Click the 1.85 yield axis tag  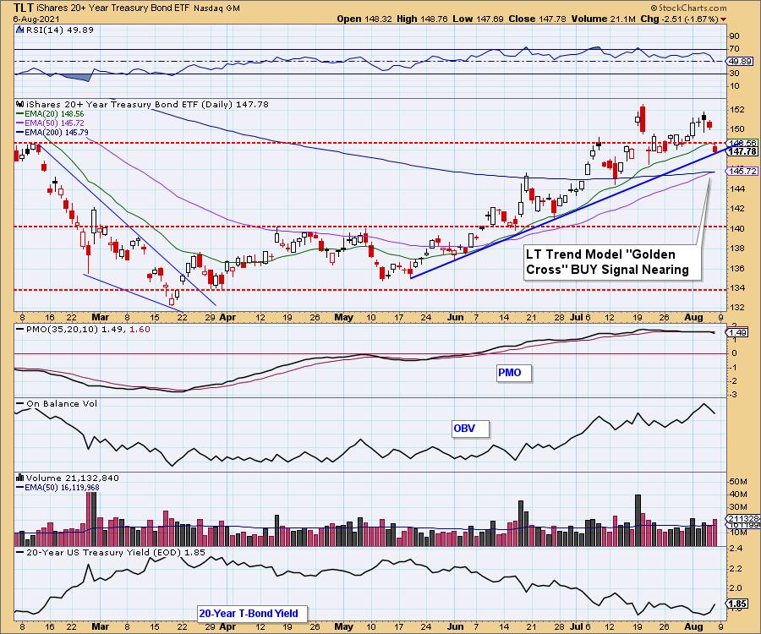pyautogui.click(x=738, y=604)
